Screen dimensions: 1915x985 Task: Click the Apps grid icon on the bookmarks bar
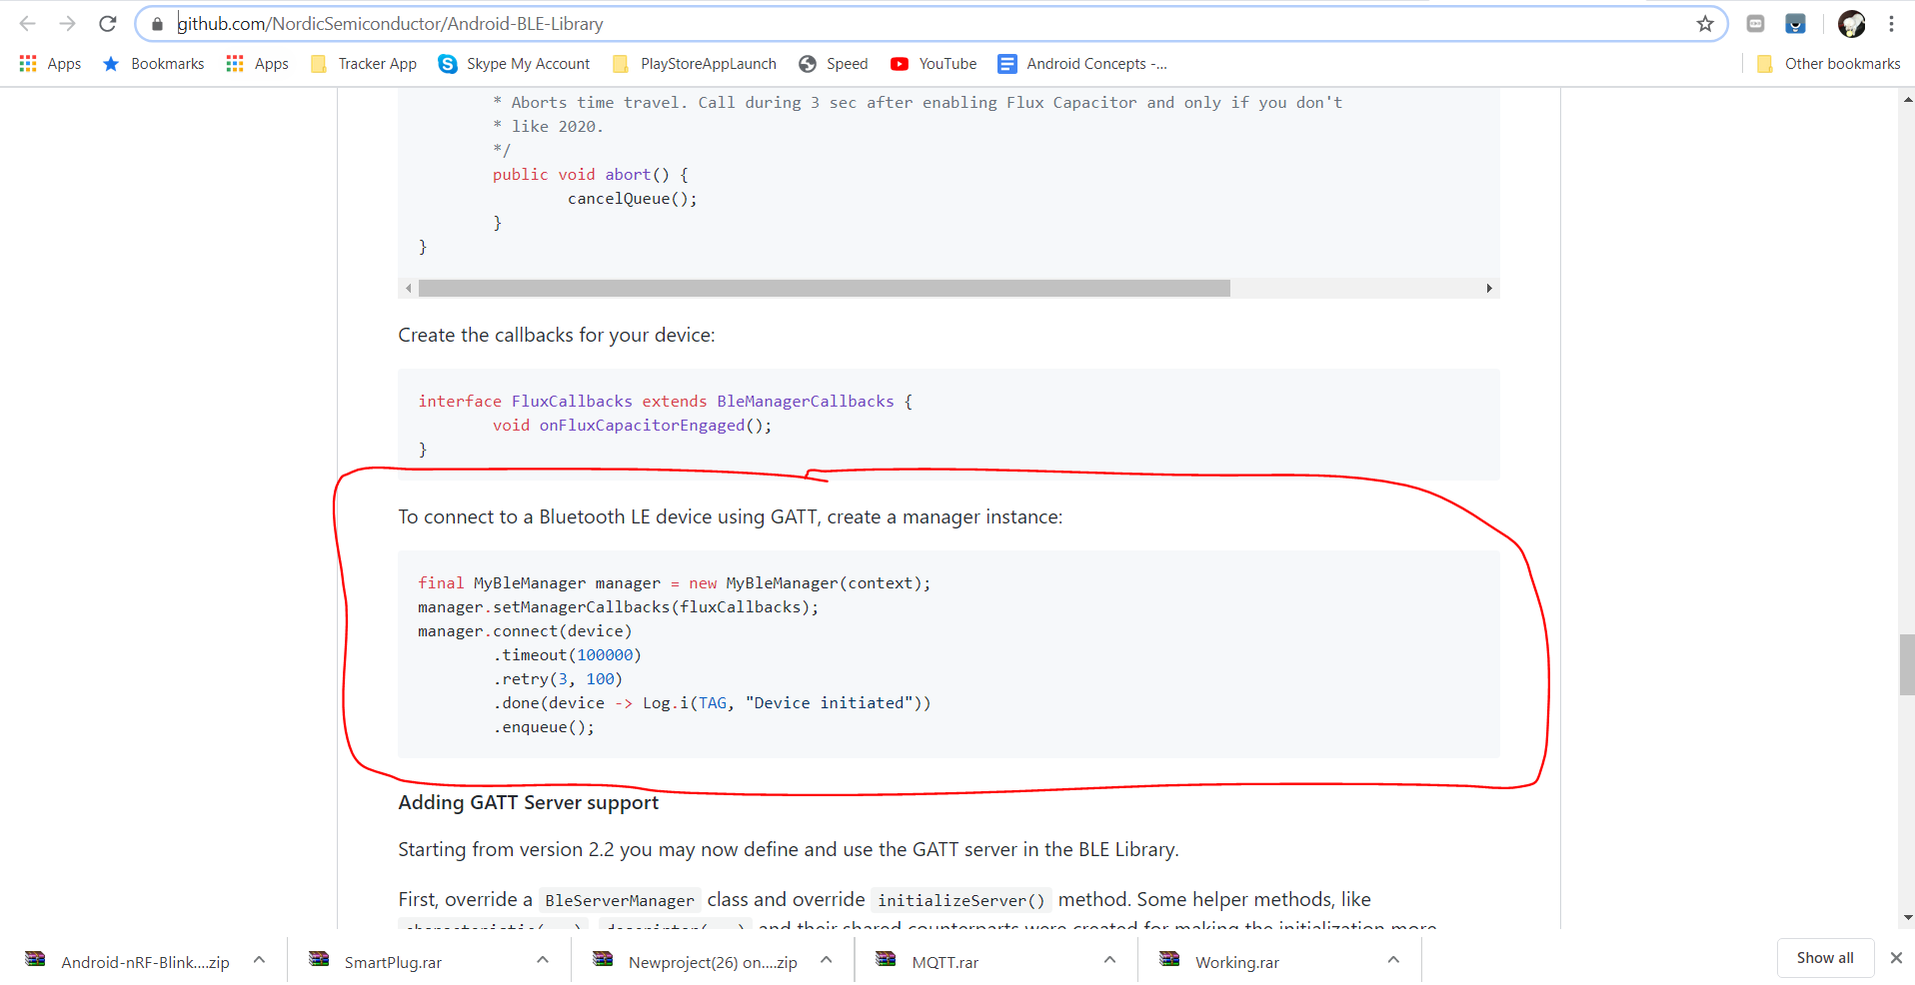[27, 63]
